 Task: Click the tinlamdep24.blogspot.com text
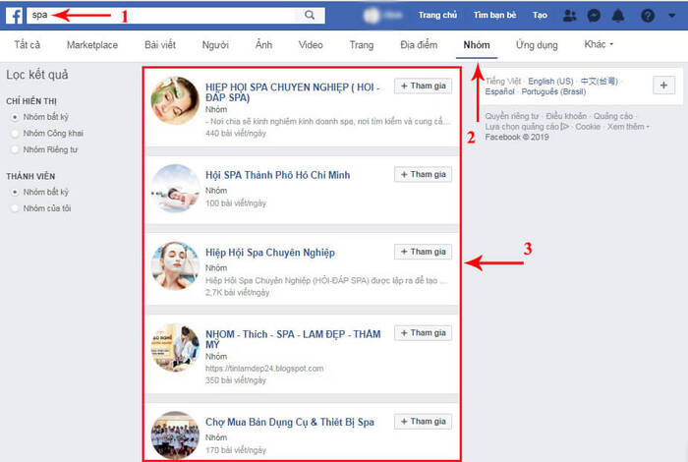click(264, 369)
